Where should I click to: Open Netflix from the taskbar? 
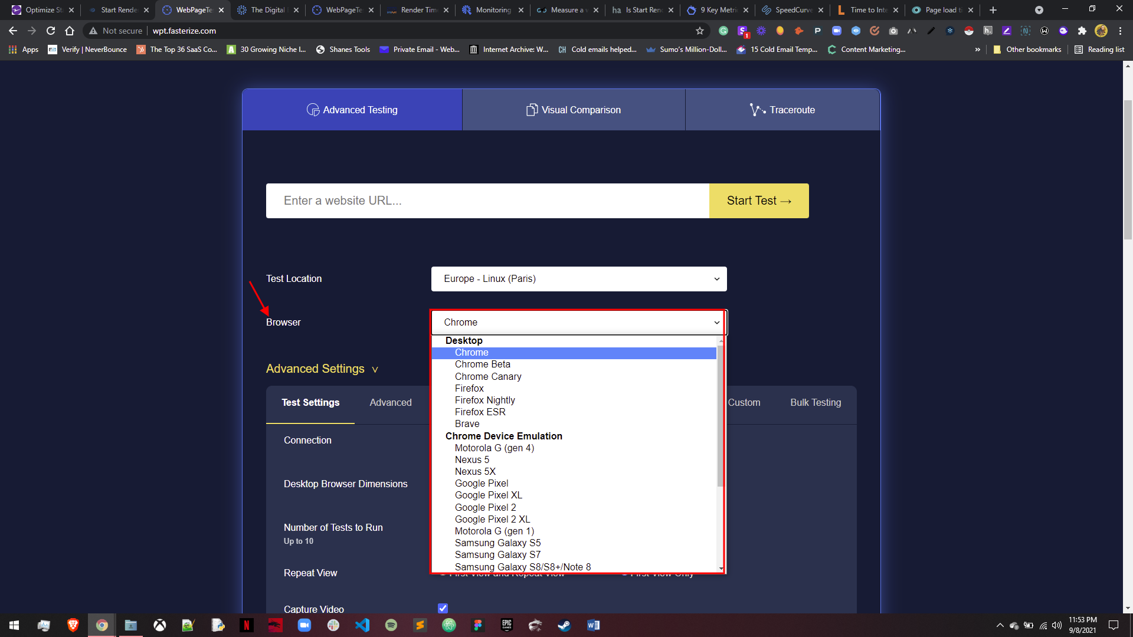click(246, 625)
